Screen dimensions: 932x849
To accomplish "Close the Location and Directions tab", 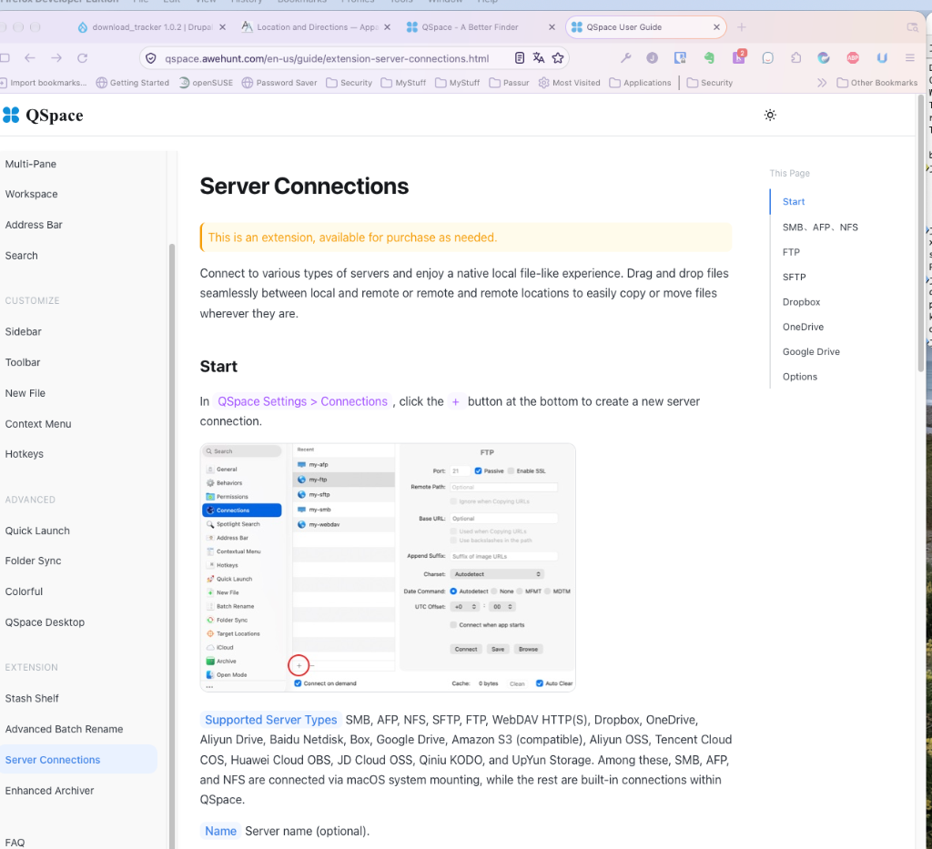I will pyautogui.click(x=387, y=26).
